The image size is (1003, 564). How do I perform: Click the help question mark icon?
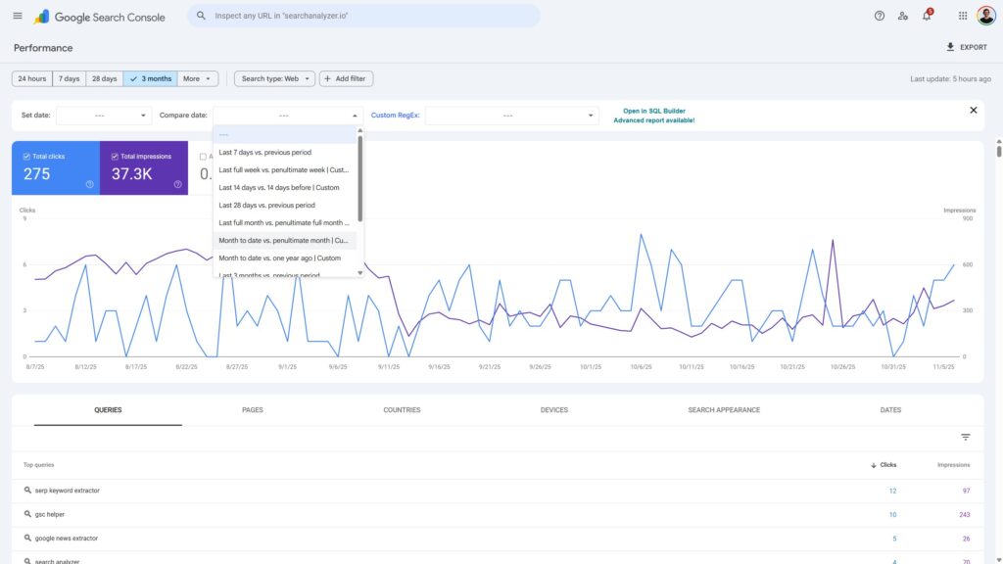click(x=879, y=16)
